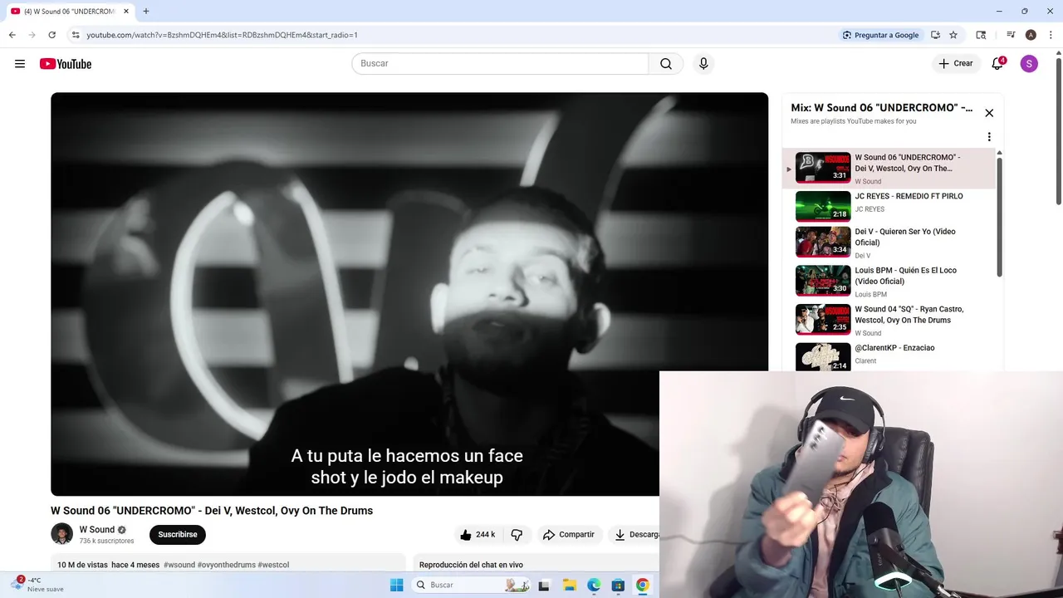Start voice search with microphone icon
1063x598 pixels.
(703, 64)
